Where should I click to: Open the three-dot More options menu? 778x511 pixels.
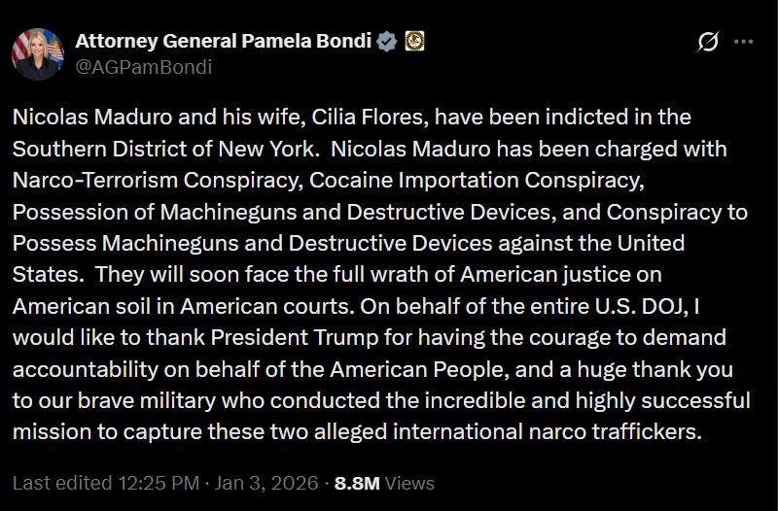coord(743,42)
